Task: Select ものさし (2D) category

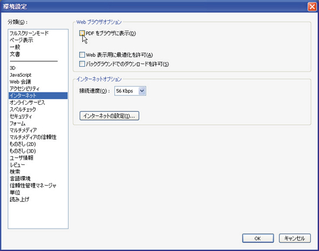Action: coord(22,144)
